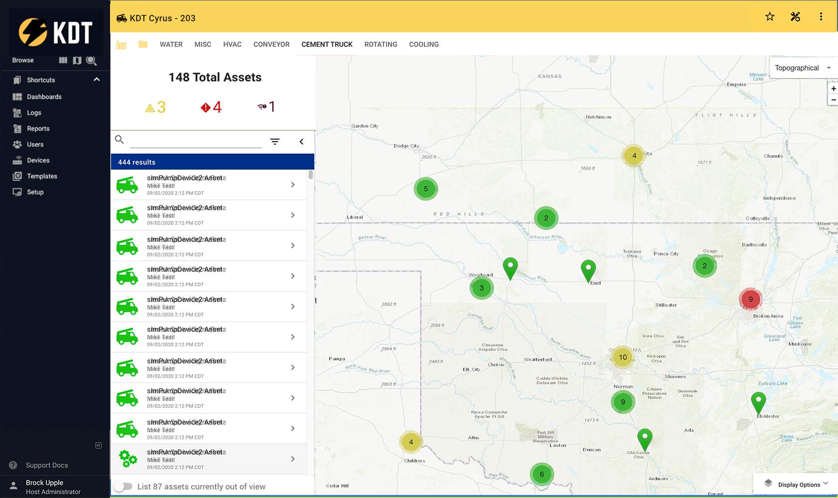
Task: Go to Dashboards in sidebar
Action: [44, 97]
